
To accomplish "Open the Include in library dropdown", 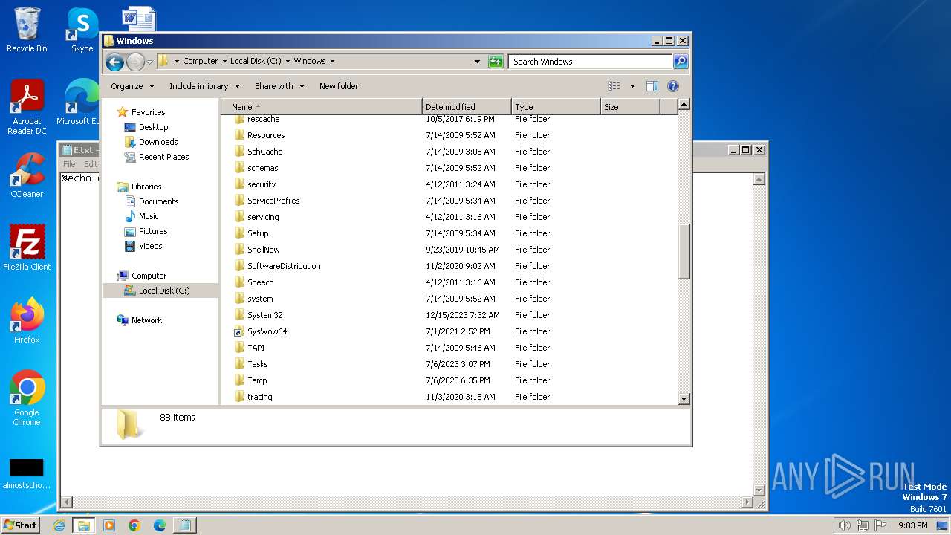I will pyautogui.click(x=204, y=86).
